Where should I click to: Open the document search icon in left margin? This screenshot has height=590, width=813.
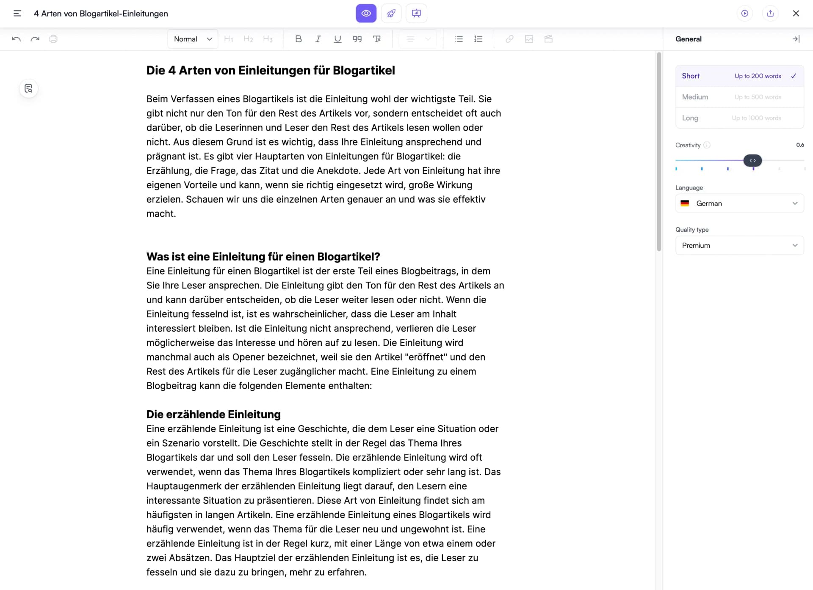tap(28, 88)
